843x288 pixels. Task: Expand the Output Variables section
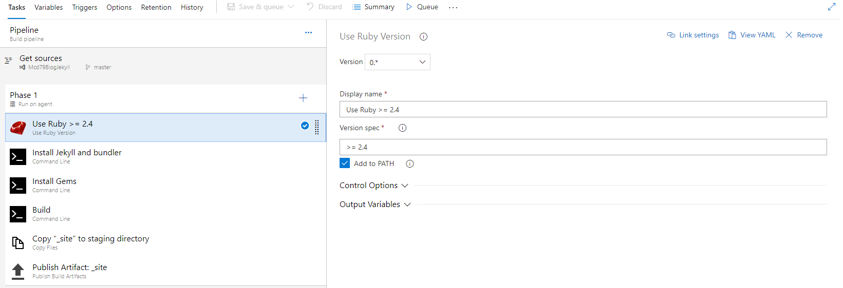pos(375,204)
